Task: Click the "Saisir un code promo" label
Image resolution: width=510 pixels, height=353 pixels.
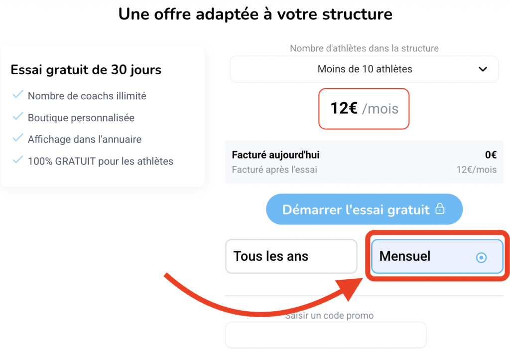Action: pyautogui.click(x=329, y=315)
